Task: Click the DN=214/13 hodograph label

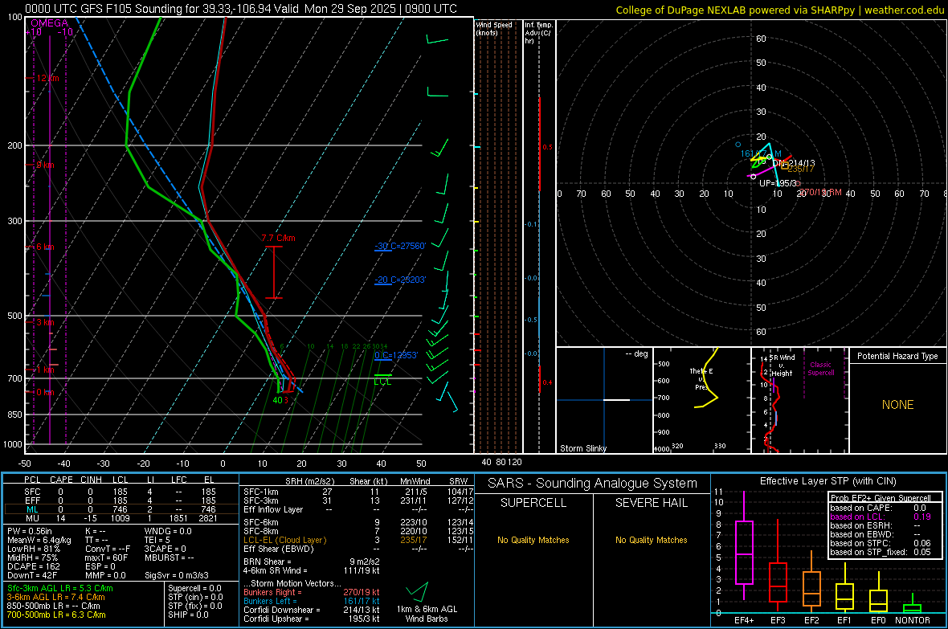Action: (x=793, y=163)
